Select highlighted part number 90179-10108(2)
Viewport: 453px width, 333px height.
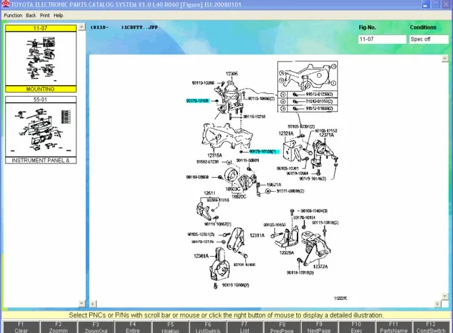pos(263,151)
